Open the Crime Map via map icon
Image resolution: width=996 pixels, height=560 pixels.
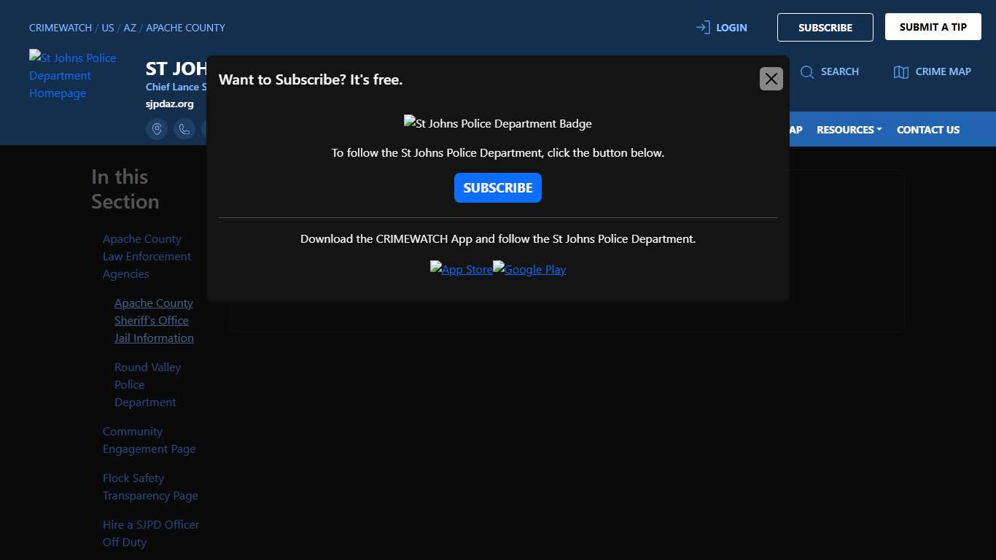pyautogui.click(x=901, y=71)
